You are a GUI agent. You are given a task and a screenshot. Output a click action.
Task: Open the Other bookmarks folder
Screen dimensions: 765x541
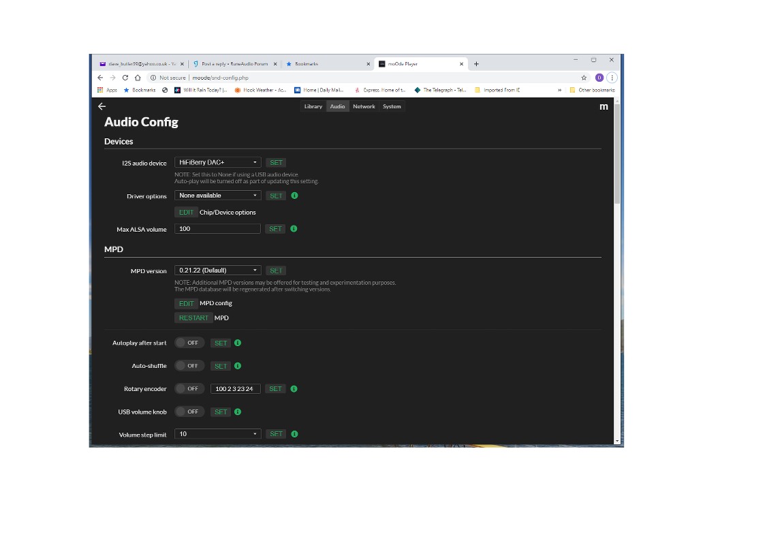click(592, 90)
